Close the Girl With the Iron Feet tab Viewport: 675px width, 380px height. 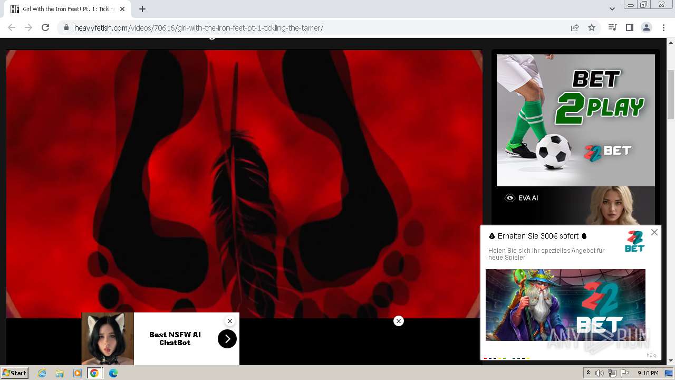point(122,9)
